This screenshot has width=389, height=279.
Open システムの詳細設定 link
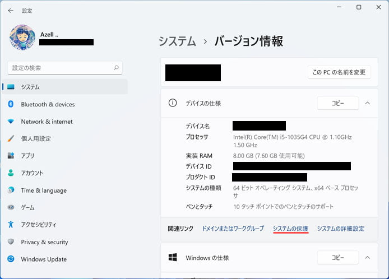tap(341, 229)
